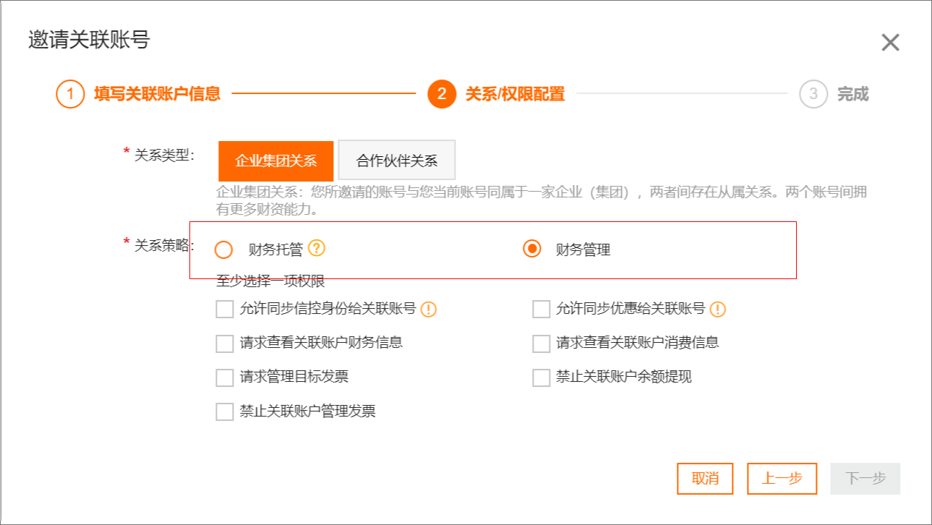Tick 禁止关联账户余额提现 checkbox
This screenshot has height=525, width=932.
(x=541, y=377)
